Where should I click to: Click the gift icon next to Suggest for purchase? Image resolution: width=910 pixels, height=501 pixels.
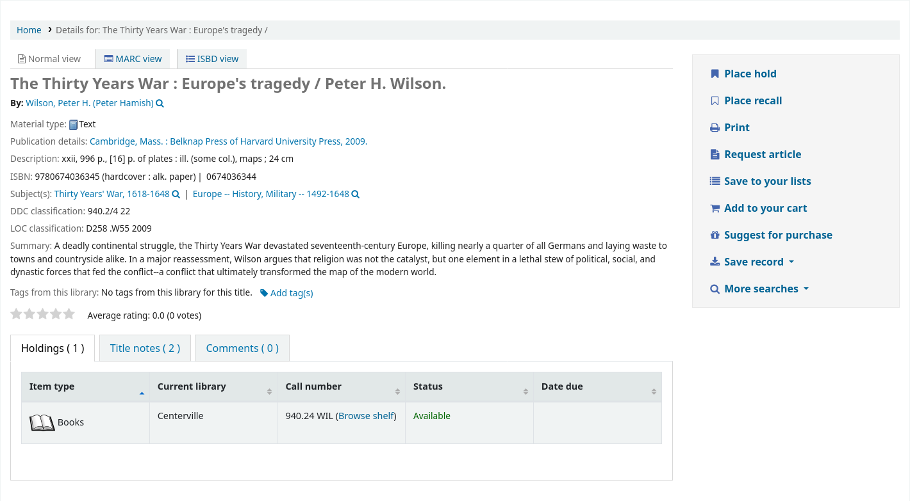715,235
